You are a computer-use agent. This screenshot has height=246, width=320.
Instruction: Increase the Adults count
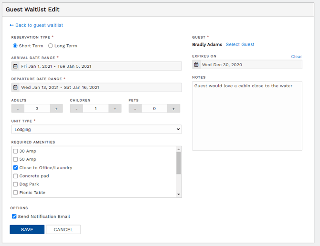point(56,109)
